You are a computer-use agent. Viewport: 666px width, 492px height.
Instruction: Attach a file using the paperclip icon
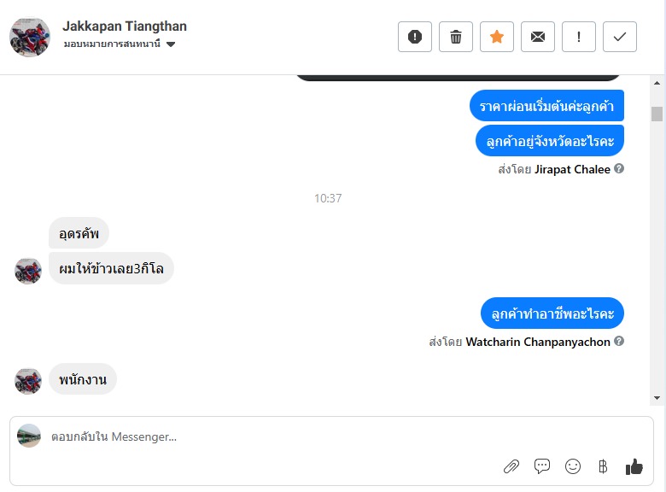coord(511,466)
